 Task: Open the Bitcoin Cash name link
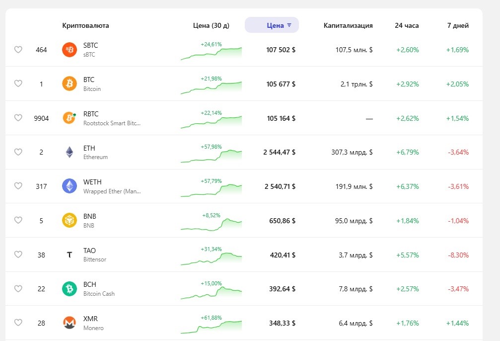point(98,289)
